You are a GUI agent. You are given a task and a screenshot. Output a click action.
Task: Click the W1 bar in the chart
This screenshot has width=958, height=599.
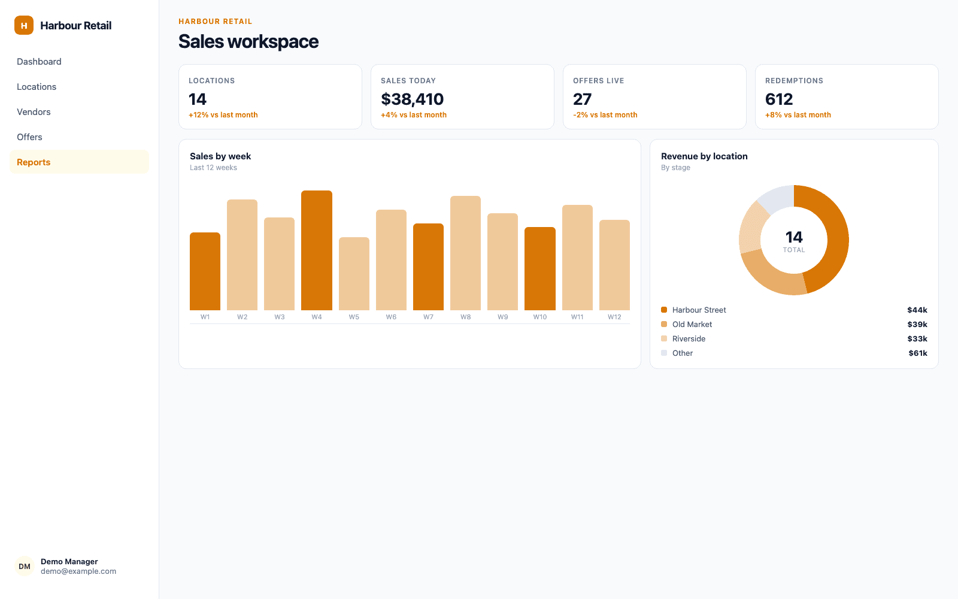pos(205,271)
